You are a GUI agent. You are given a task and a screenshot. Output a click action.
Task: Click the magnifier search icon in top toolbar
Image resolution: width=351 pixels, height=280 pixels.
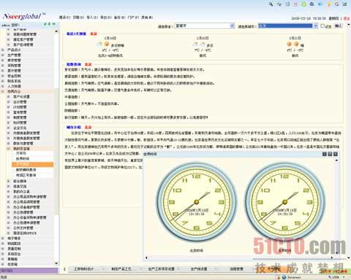point(271,4)
